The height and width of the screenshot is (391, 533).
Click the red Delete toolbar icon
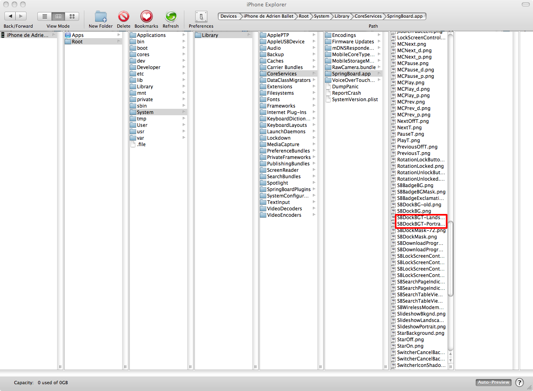124,16
